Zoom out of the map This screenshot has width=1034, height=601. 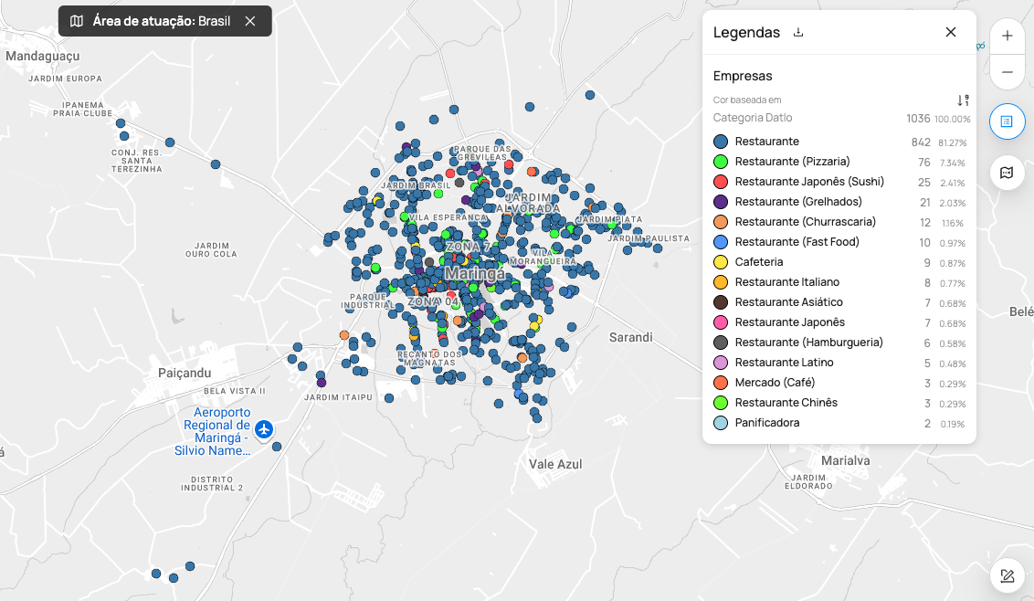[x=1007, y=72]
